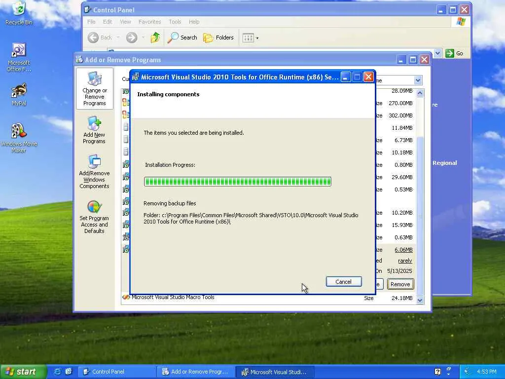This screenshot has height=379, width=505.
Task: Click Remove button for selected program
Action: (400, 284)
